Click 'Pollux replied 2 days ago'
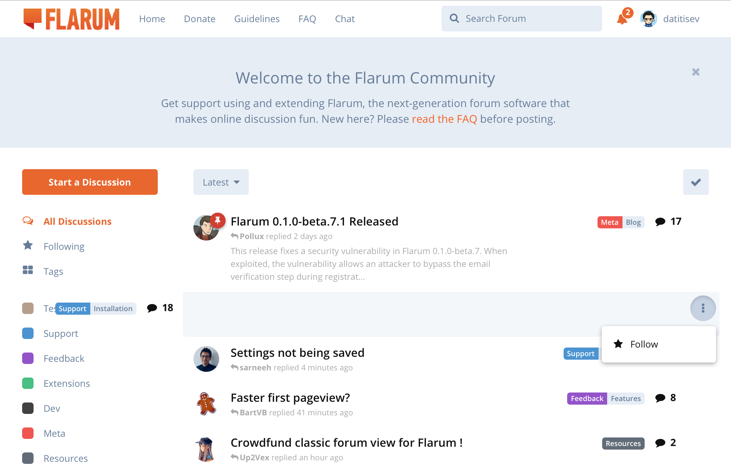The image size is (731, 466). (x=282, y=236)
